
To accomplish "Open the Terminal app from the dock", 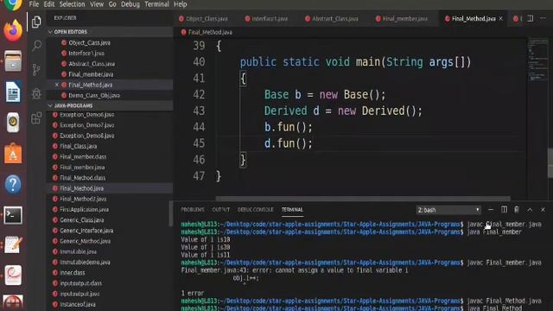I will [x=13, y=215].
